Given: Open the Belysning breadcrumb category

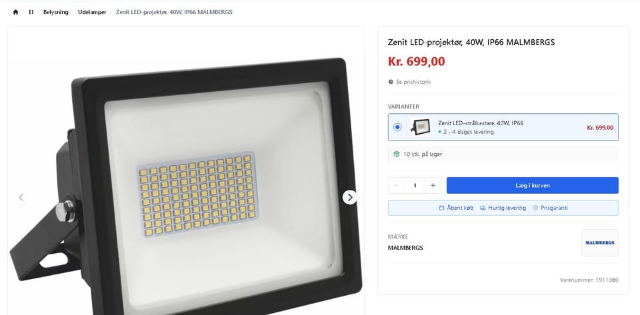Looking at the screenshot, I should point(56,12).
